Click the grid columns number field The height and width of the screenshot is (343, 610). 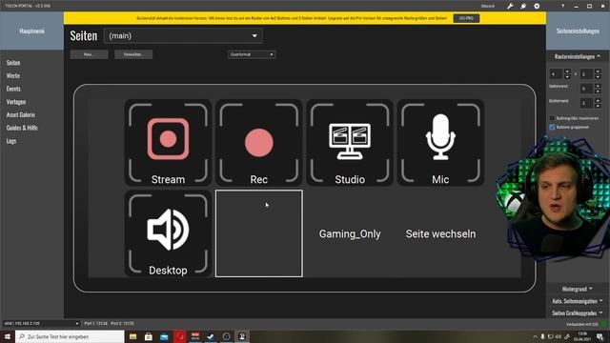coord(557,74)
